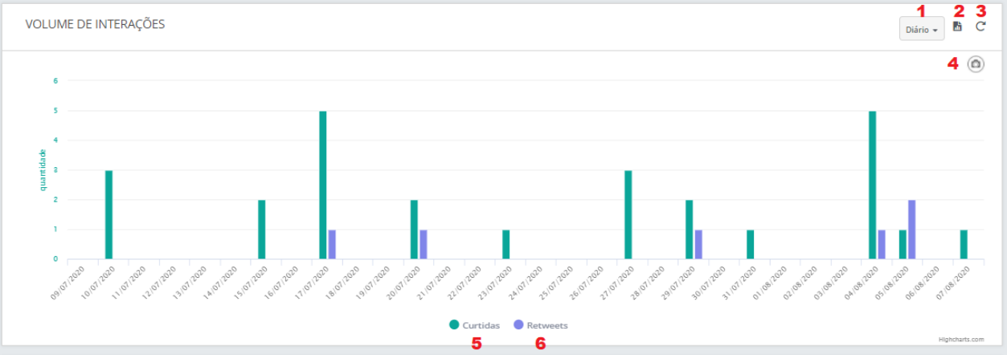Click the purple Retweets legend circle
Viewport: 1007px width, 355px height.
[518, 325]
